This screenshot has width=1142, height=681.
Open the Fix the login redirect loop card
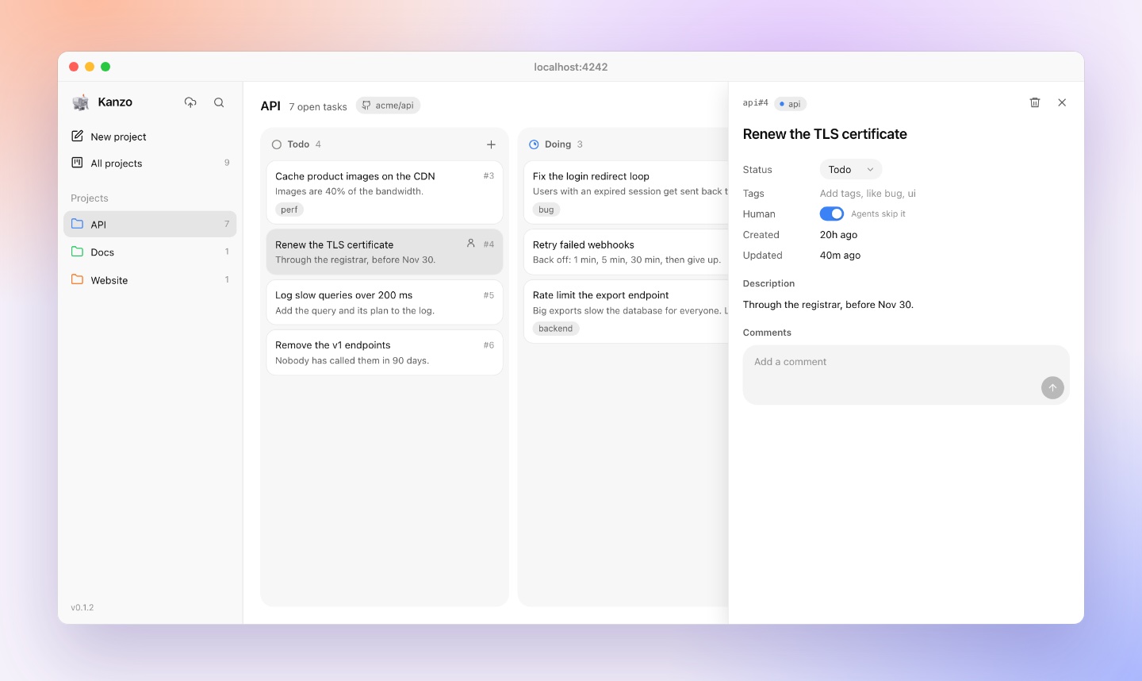click(x=627, y=192)
